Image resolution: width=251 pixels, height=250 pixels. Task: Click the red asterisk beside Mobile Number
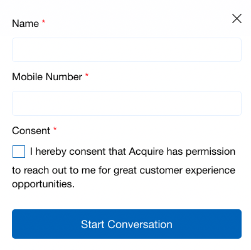87,75
